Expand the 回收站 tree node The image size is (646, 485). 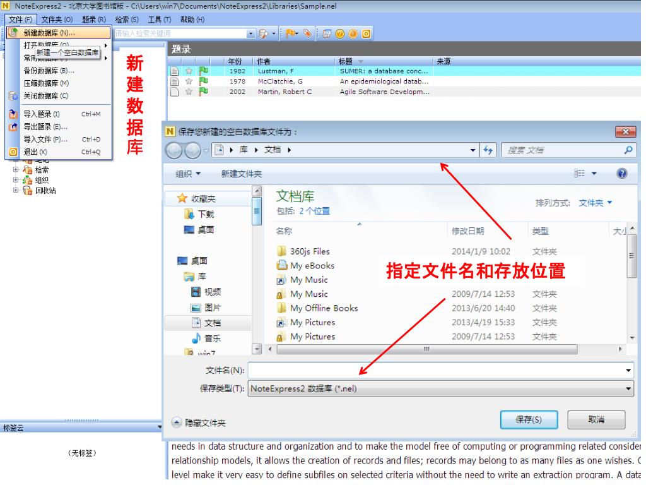pyautogui.click(x=16, y=190)
